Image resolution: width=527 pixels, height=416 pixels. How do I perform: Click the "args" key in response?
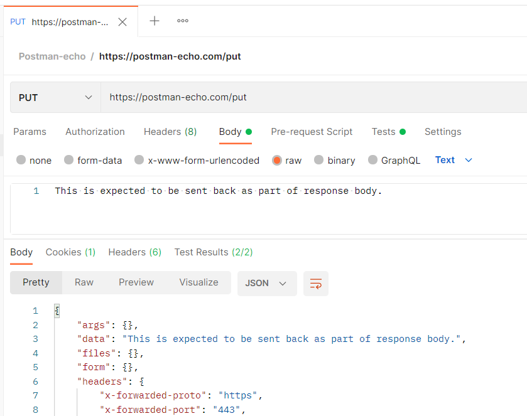pyautogui.click(x=94, y=325)
